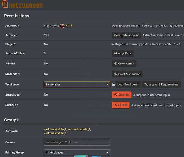Click the 'Staged?' row label

coord(10,44)
